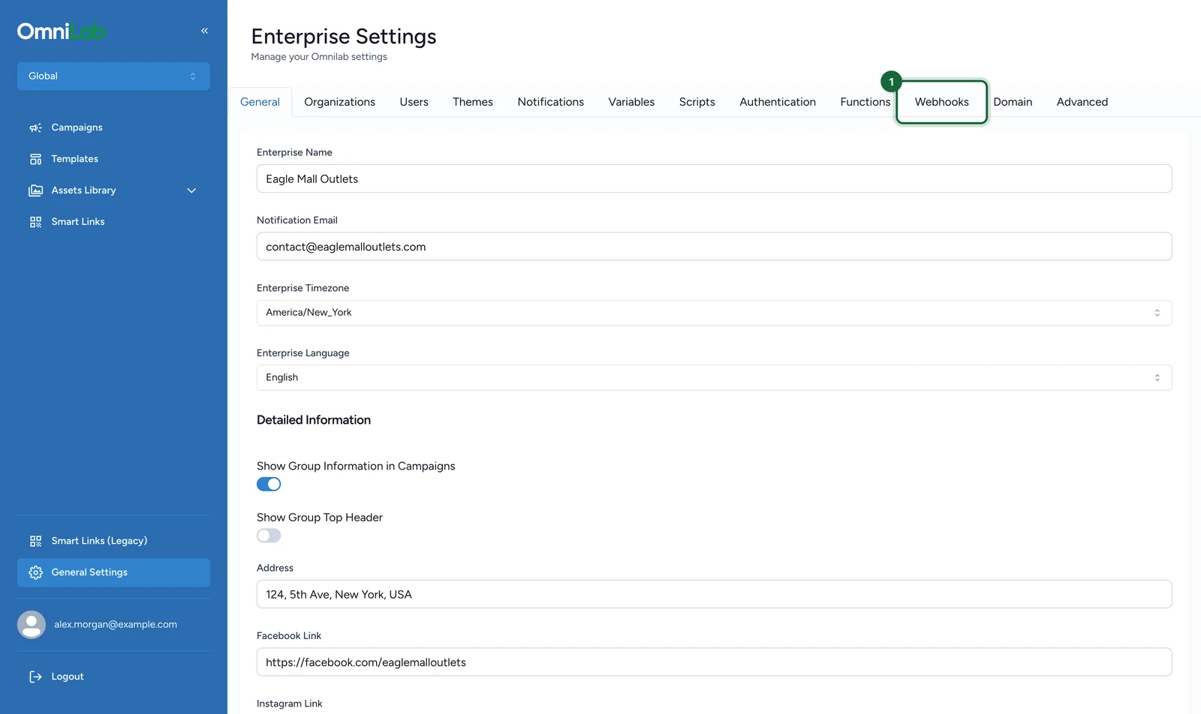Switch to the Domain tab
The height and width of the screenshot is (714, 1201).
(1013, 102)
